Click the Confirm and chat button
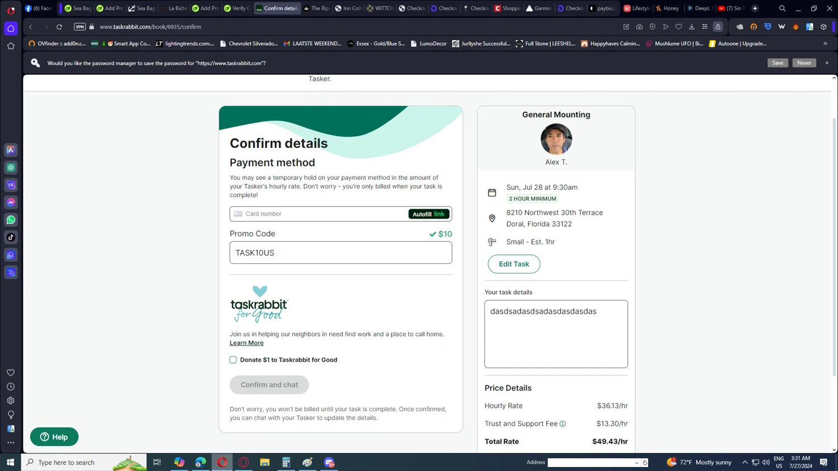 click(x=269, y=385)
